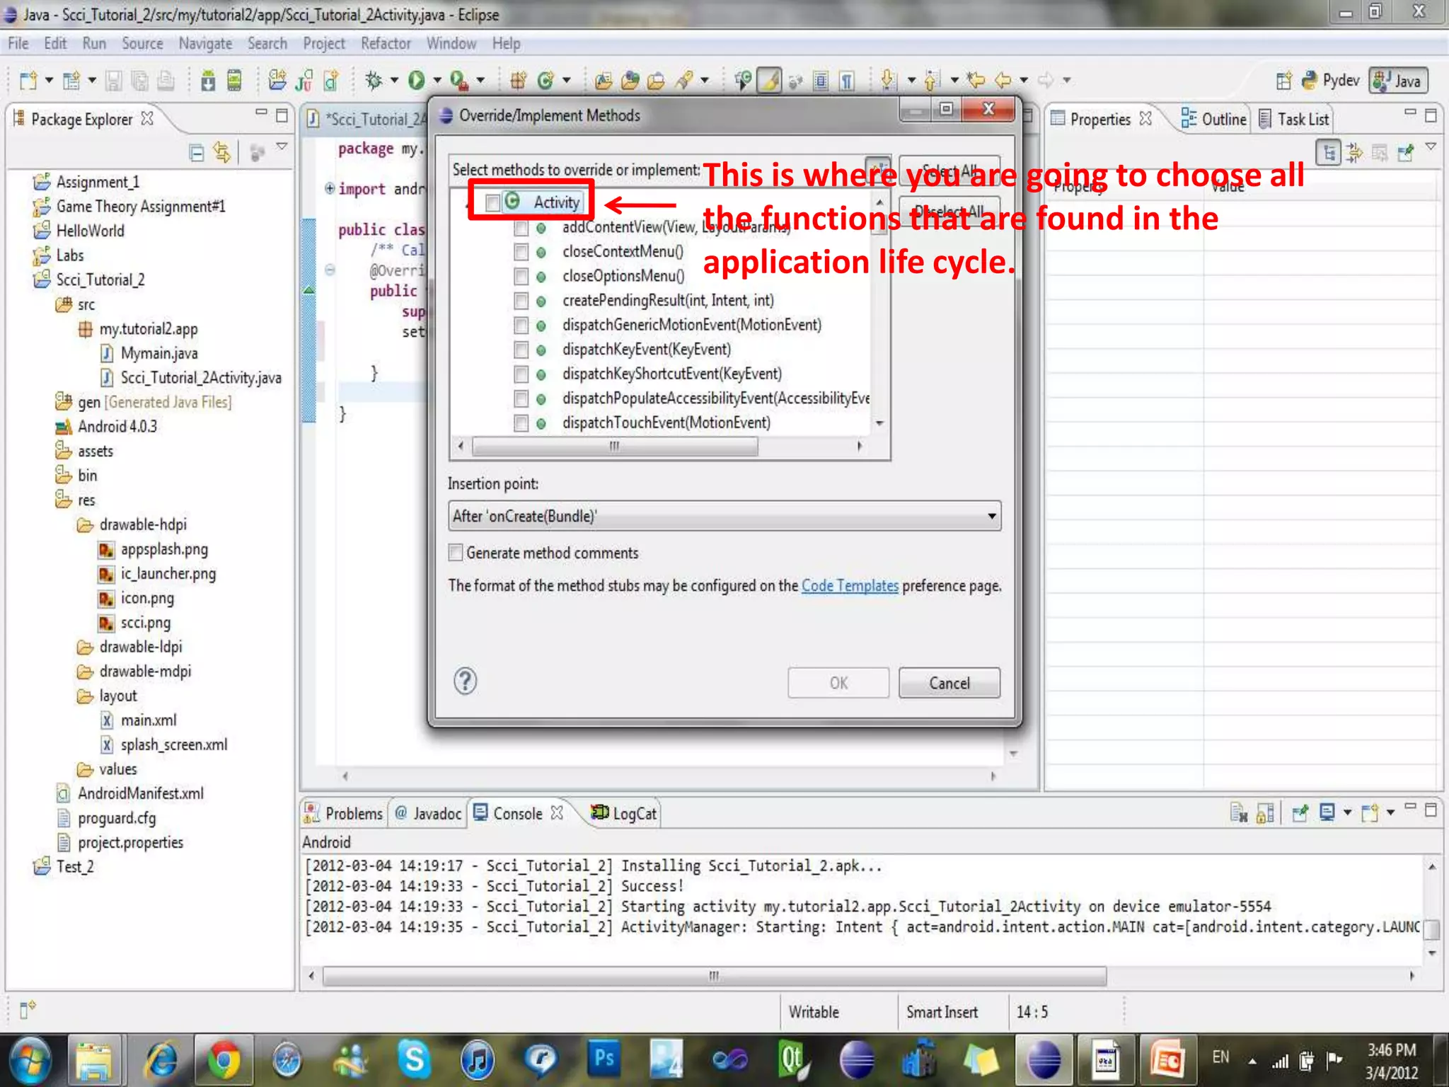Click the New file toolbar icon
The image size is (1449, 1087).
pyautogui.click(x=28, y=81)
